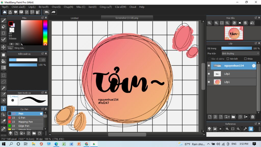
Task: Select the Brush tool in left toolbar
Action: pyautogui.click(x=4, y=20)
